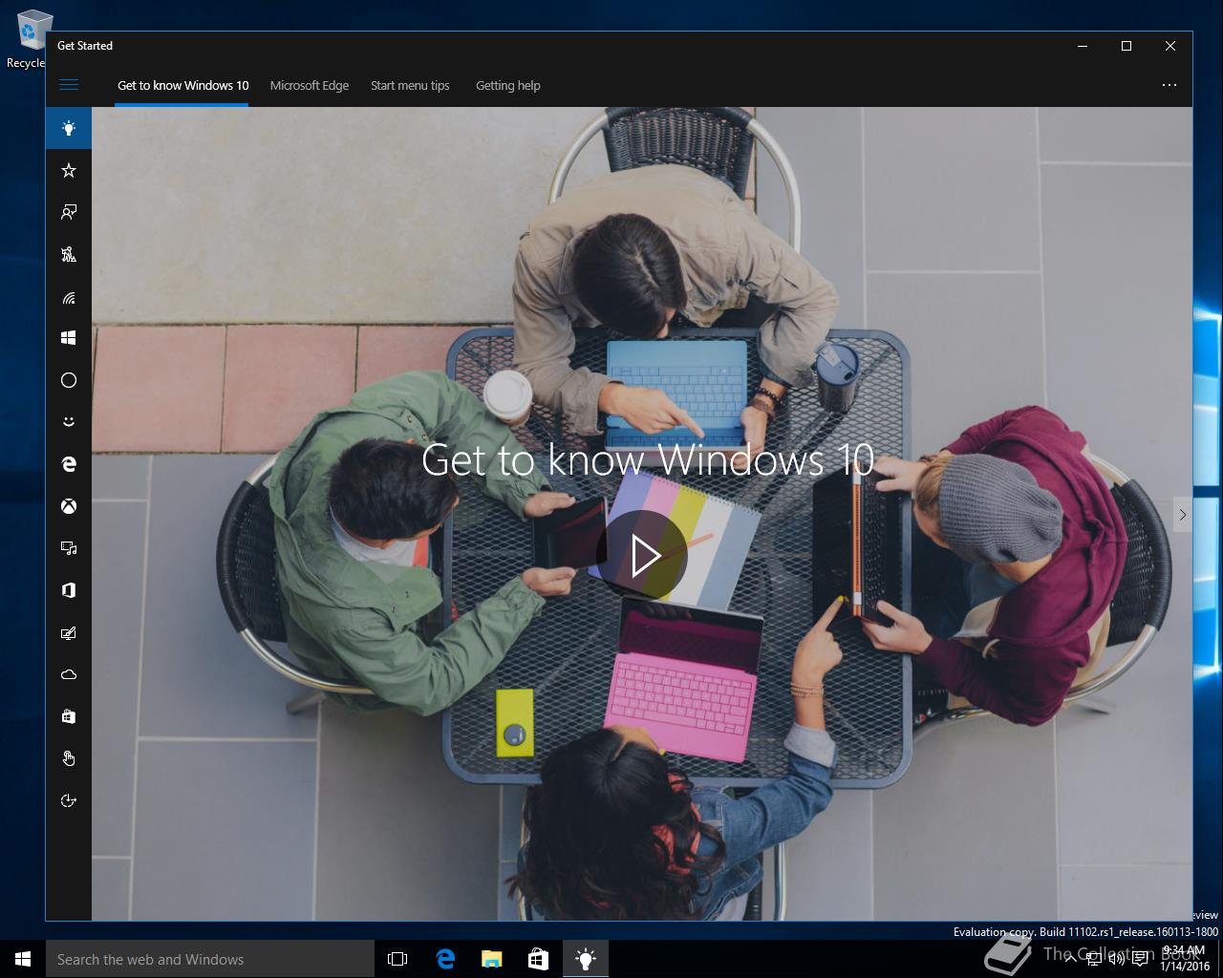This screenshot has height=978, width=1223.
Task: Open the Store shopping bag sidebar section
Action: tap(69, 716)
